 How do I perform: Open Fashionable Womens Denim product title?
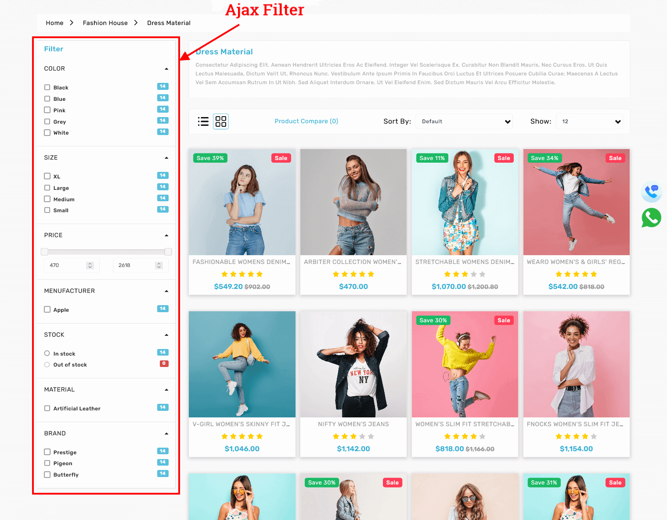tap(242, 262)
